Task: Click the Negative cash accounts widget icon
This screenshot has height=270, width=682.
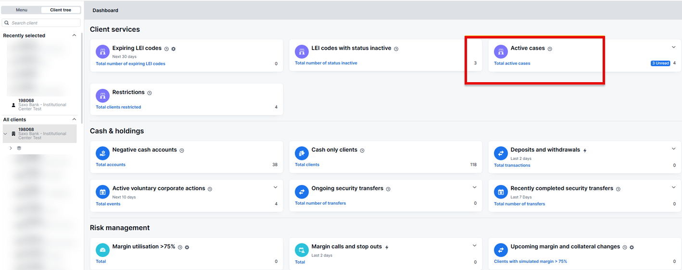Action: 102,153
